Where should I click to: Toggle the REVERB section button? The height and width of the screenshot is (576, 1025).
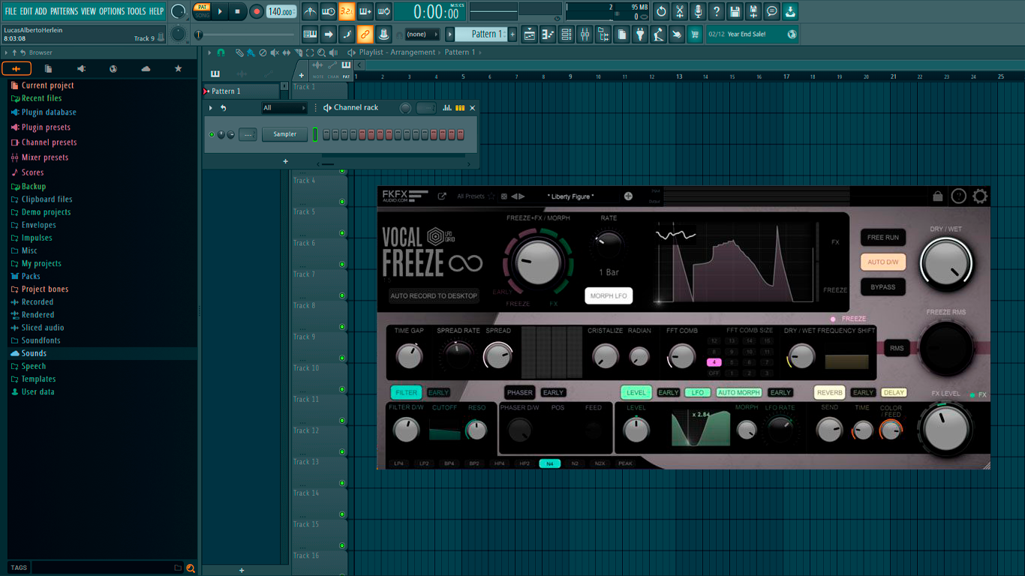coord(830,392)
